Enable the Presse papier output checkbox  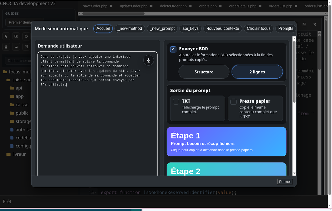point(233,102)
